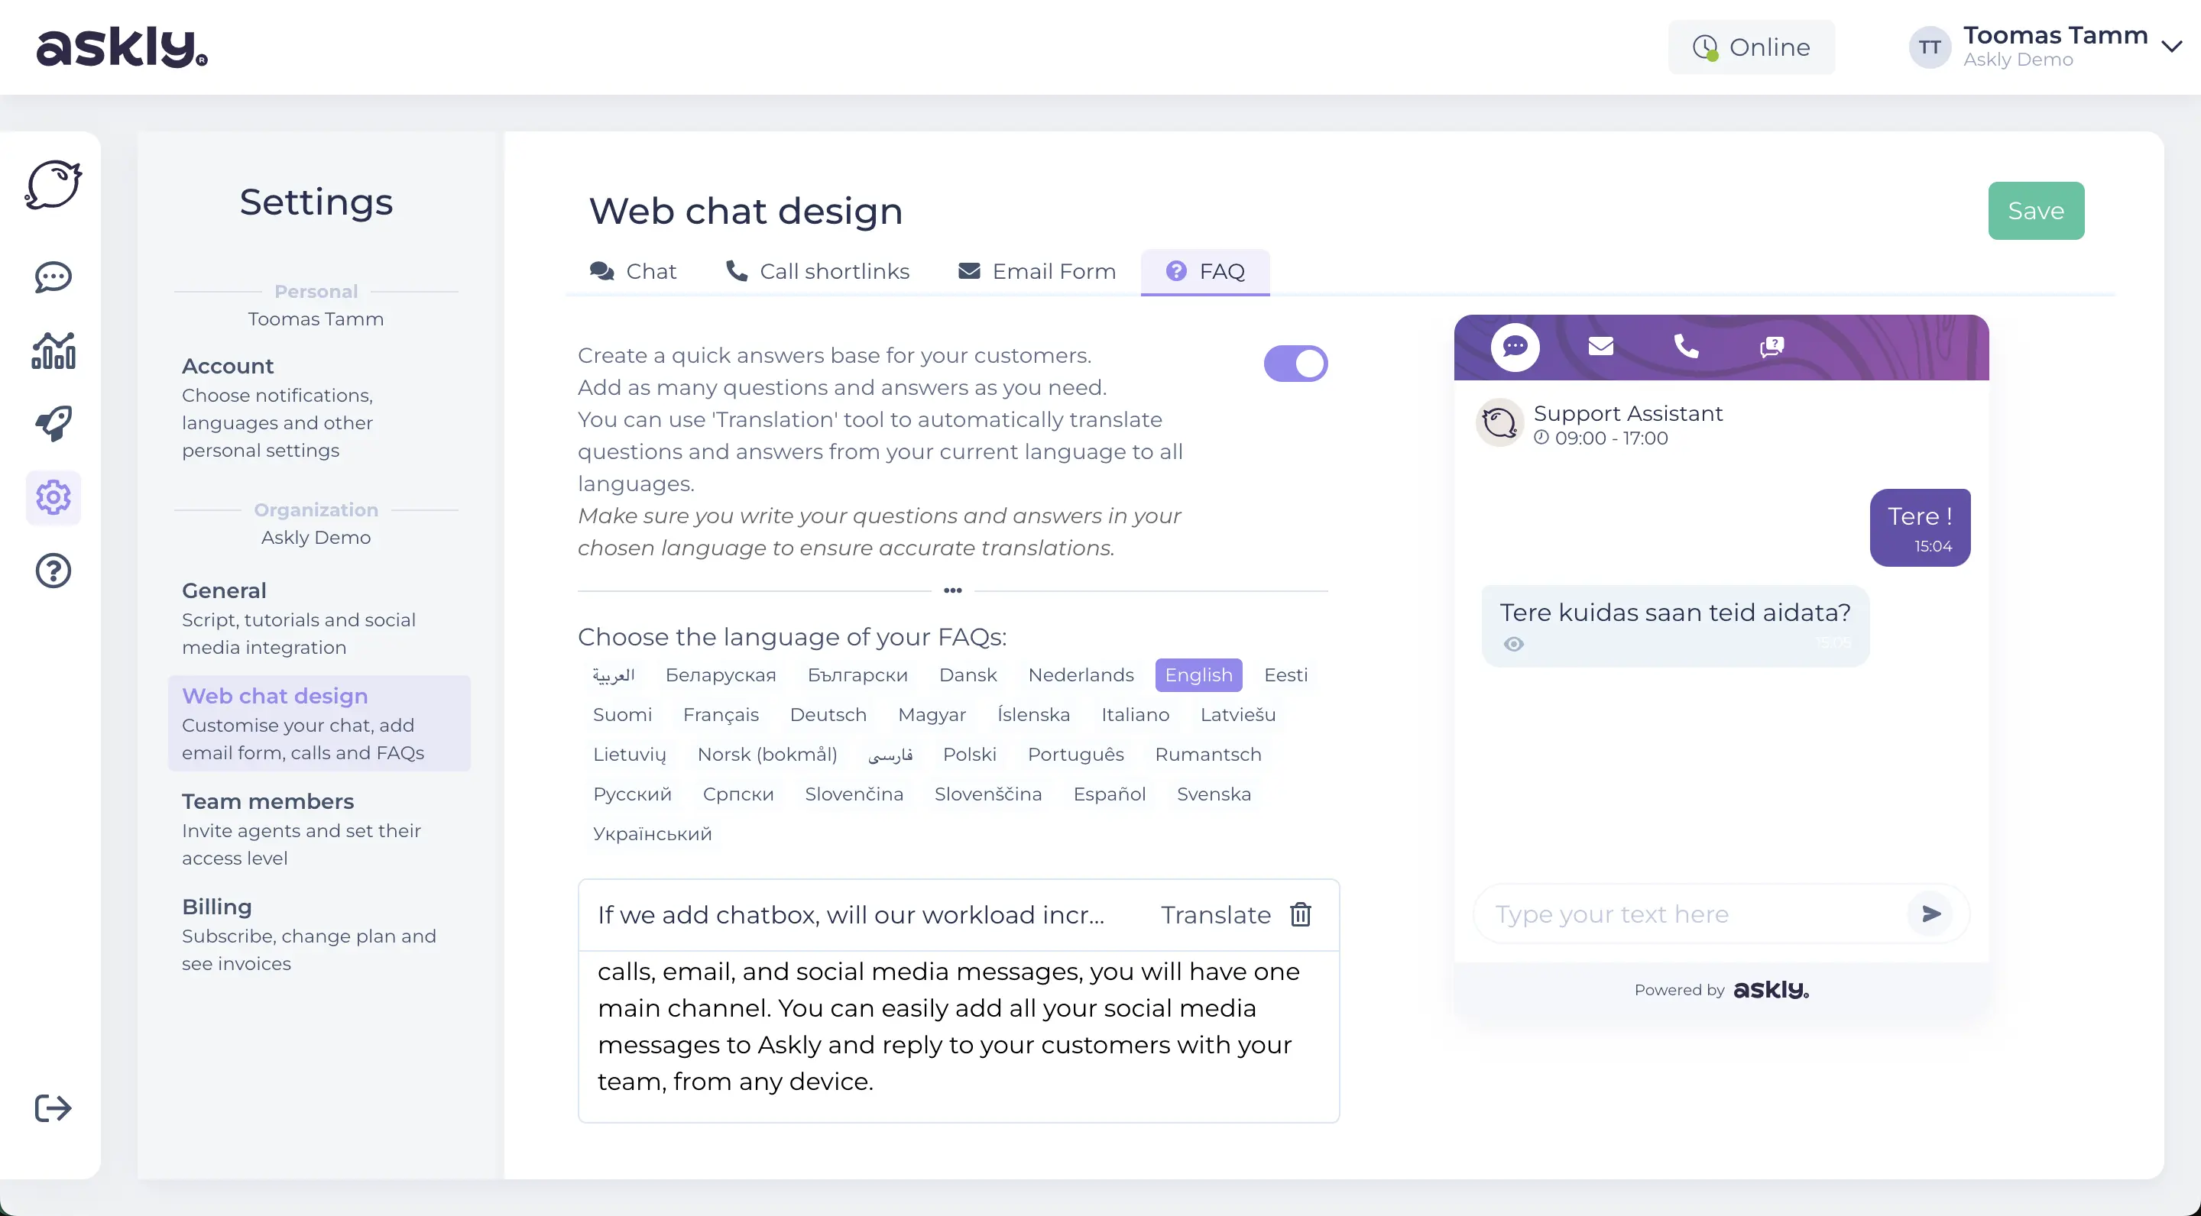Screen dimensions: 2201x1216
Task: Select English language for FAQs
Action: pyautogui.click(x=1198, y=674)
